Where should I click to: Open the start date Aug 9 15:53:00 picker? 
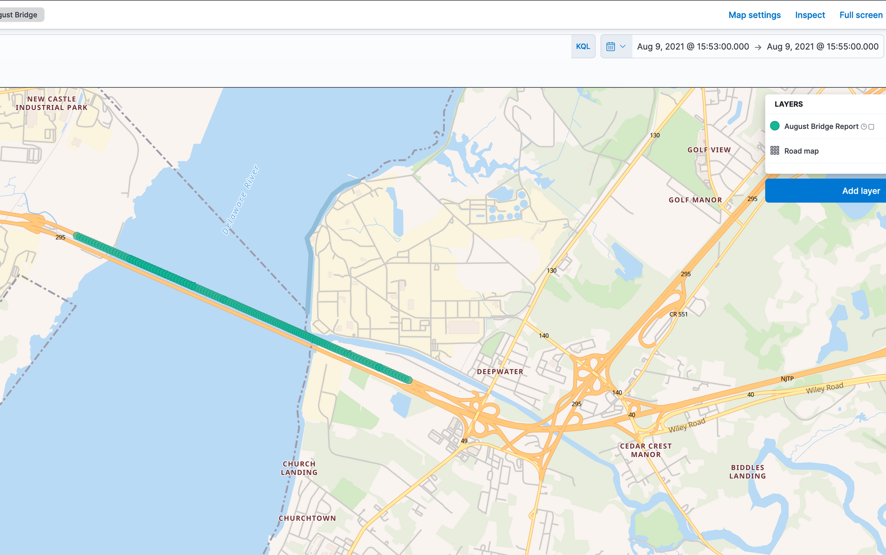(x=693, y=47)
